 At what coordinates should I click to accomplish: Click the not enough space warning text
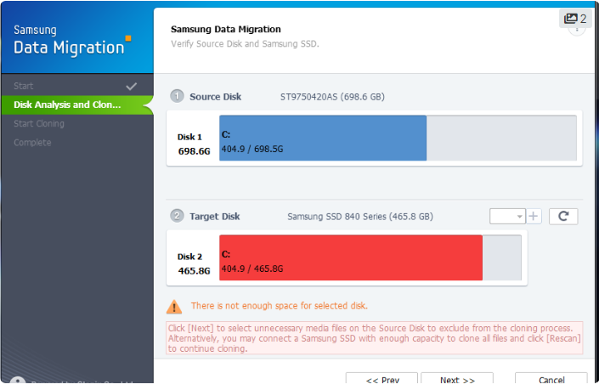pyautogui.click(x=280, y=306)
